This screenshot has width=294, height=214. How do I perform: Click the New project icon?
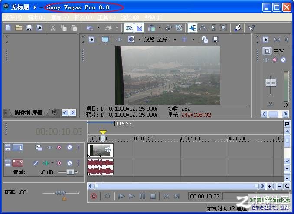[x=8, y=28]
